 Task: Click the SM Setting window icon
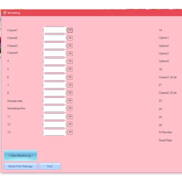point(5,13)
